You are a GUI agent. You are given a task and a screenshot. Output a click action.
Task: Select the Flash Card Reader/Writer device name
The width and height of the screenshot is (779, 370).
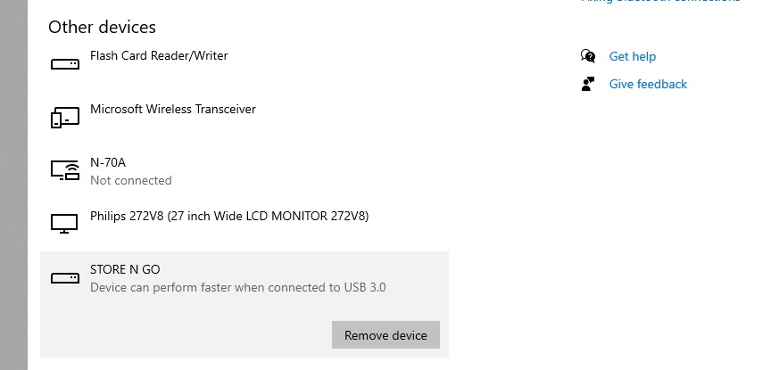[x=159, y=55]
